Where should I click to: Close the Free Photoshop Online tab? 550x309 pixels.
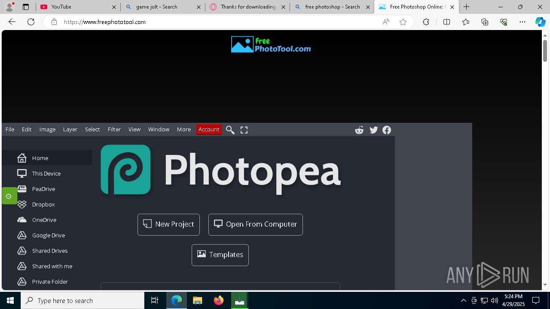(452, 7)
